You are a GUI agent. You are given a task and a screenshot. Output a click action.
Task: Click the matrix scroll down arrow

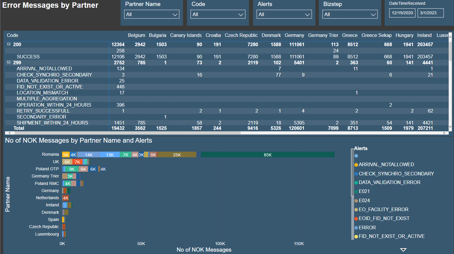coord(450,127)
